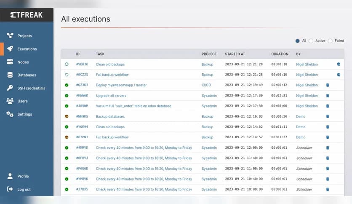Click the SSH credentials key icon

coord(10,88)
